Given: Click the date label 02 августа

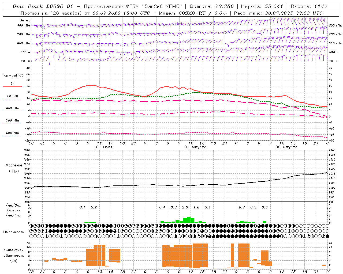Looking at the screenshot, I should point(286,147).
